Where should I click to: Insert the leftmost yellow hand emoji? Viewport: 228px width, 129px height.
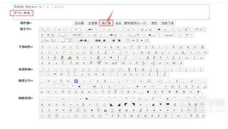[x=62, y=58]
